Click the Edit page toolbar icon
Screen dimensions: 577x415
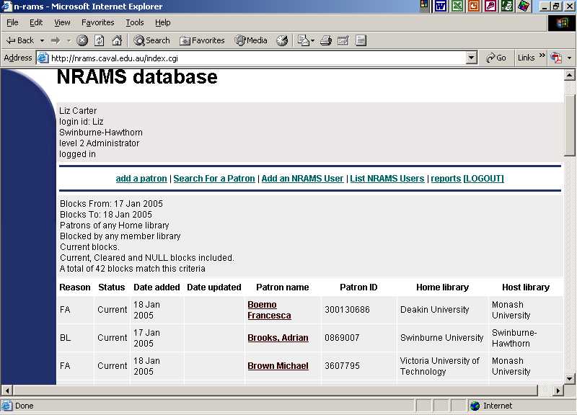click(343, 40)
